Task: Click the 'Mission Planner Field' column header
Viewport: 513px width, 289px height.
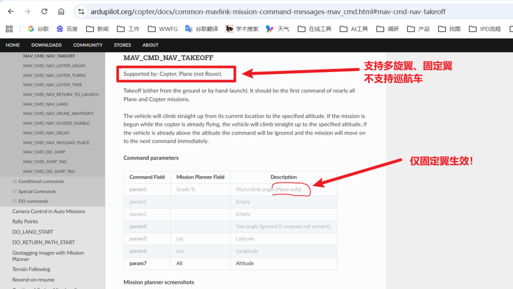Action: [200, 177]
